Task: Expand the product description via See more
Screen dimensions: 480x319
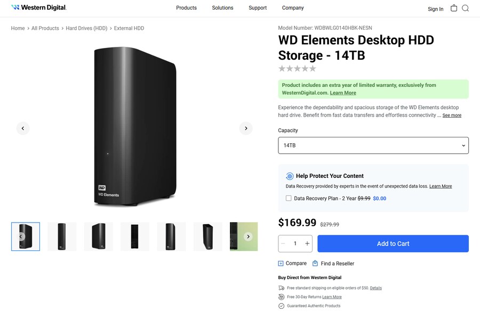Action: pyautogui.click(x=452, y=115)
